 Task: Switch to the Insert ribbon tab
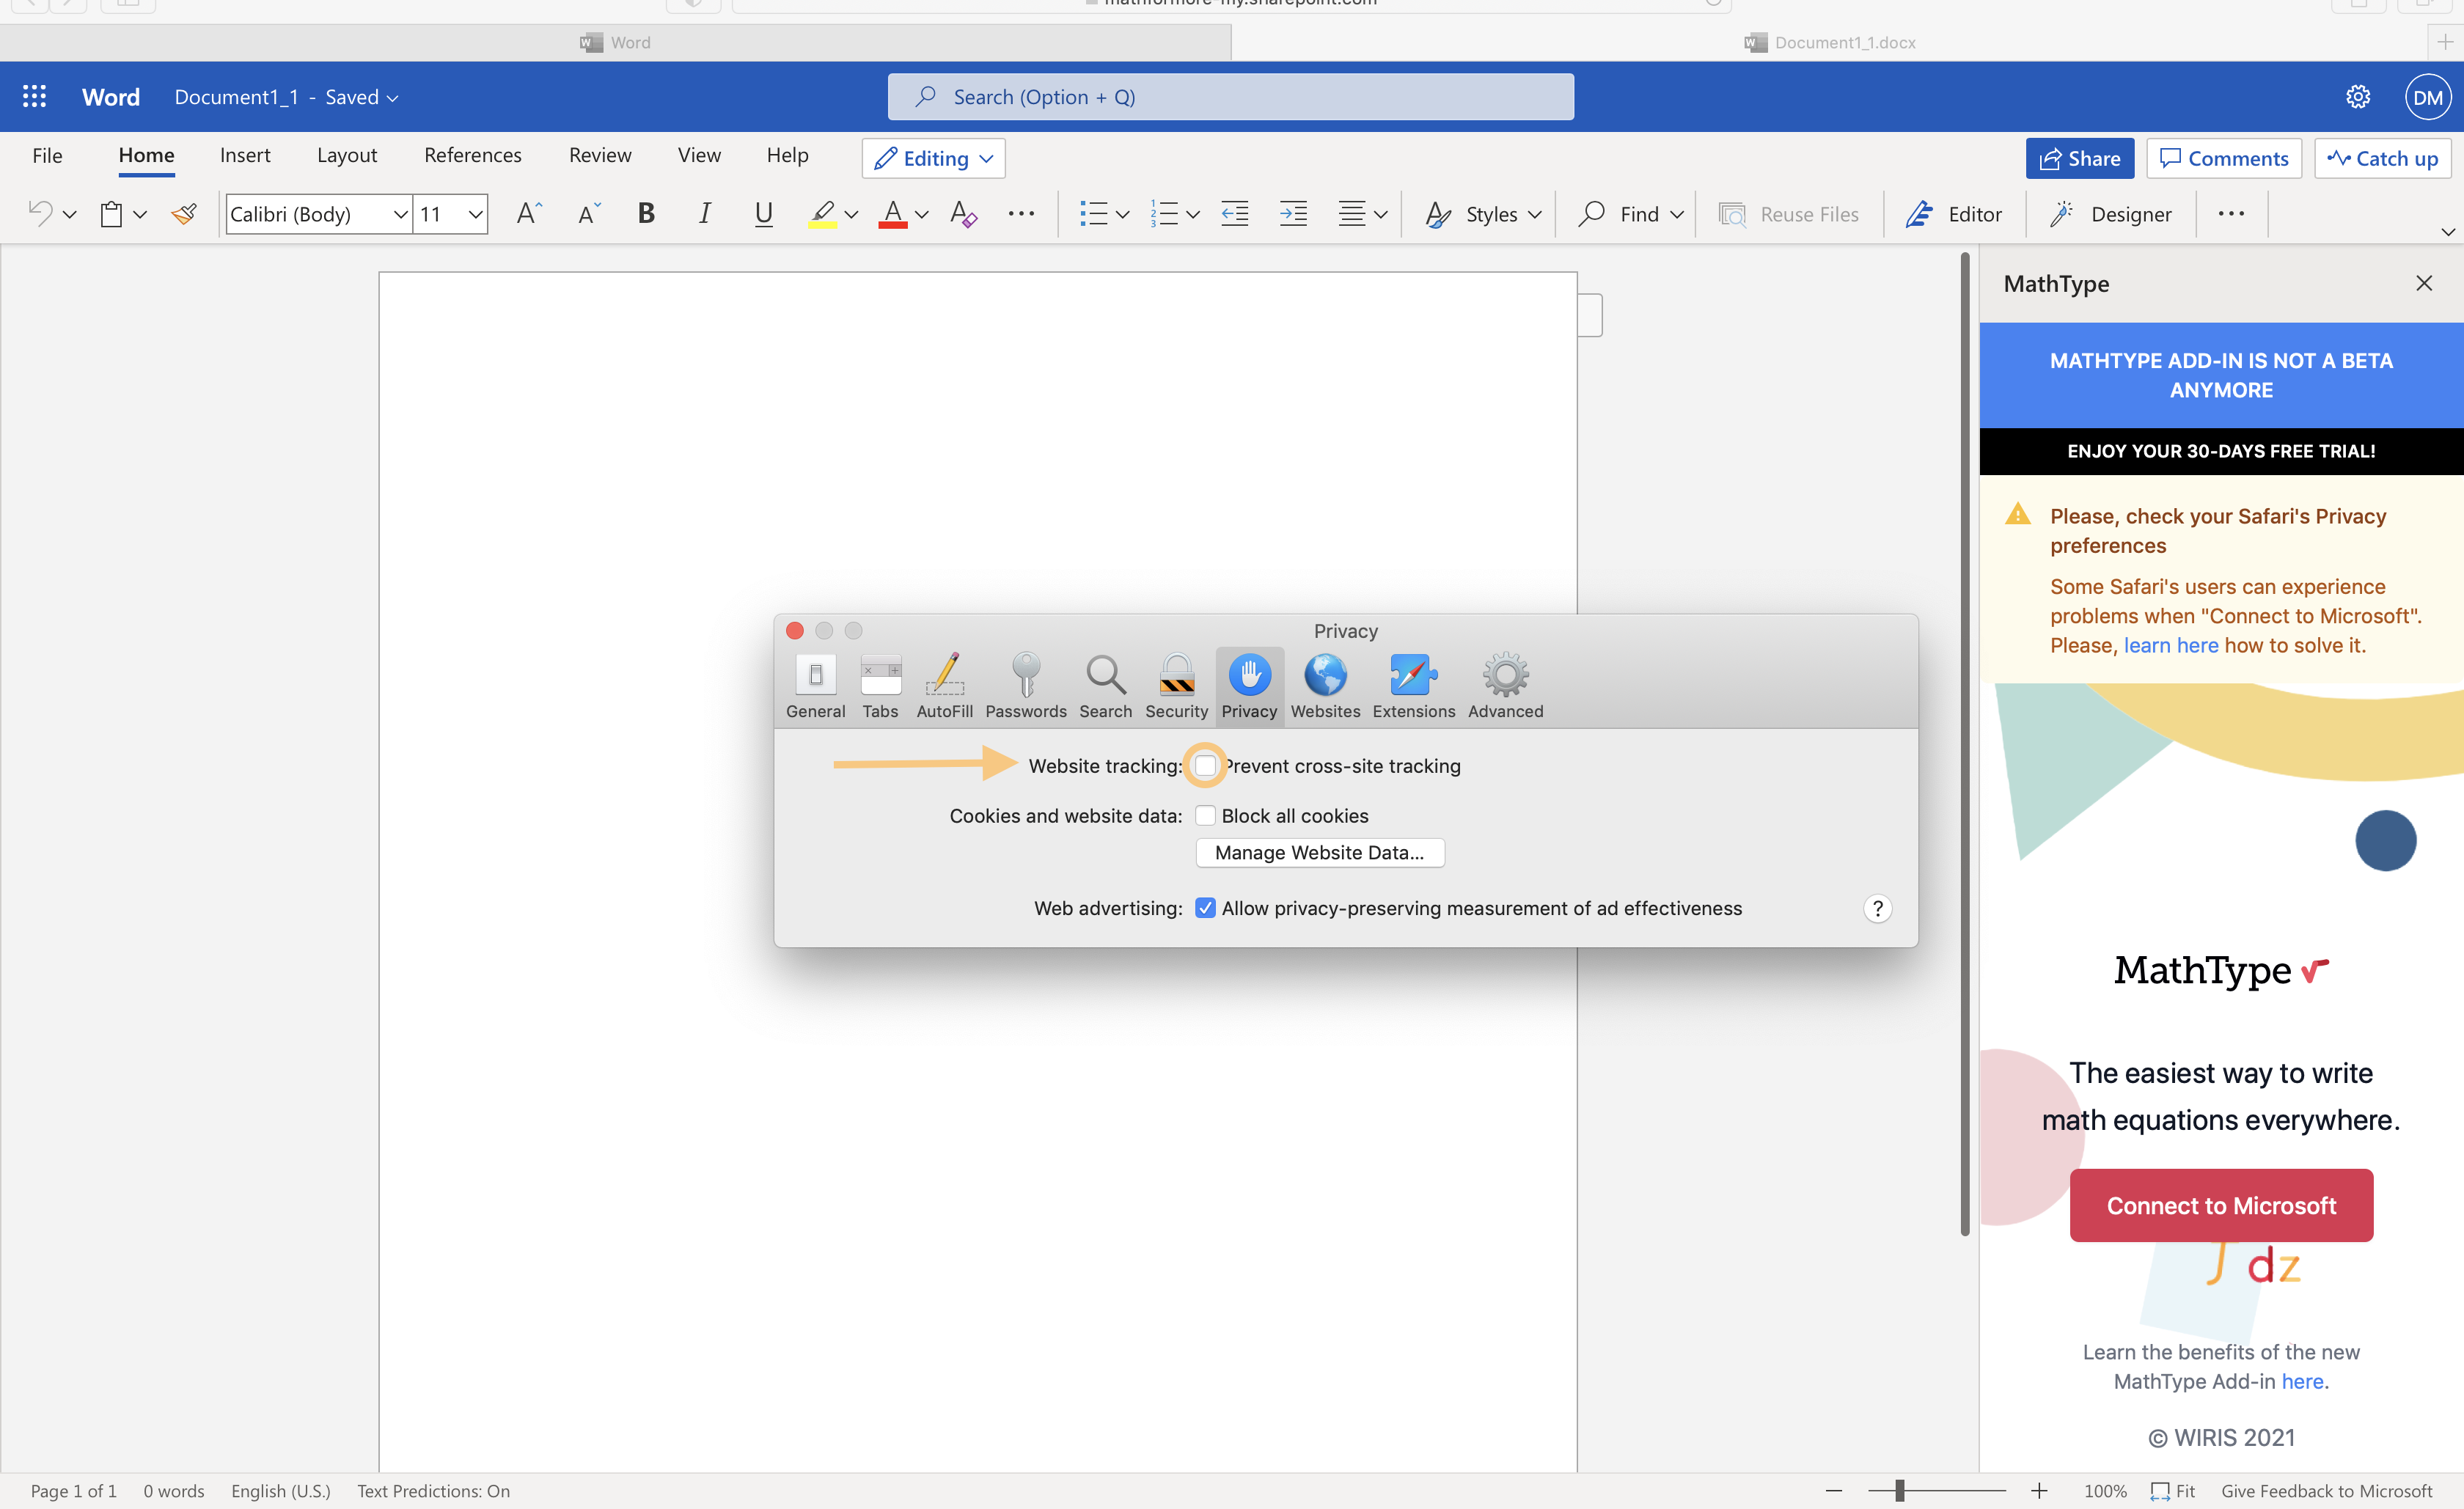[x=245, y=155]
